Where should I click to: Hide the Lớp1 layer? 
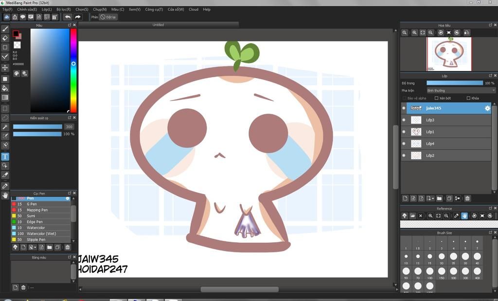[404, 132]
